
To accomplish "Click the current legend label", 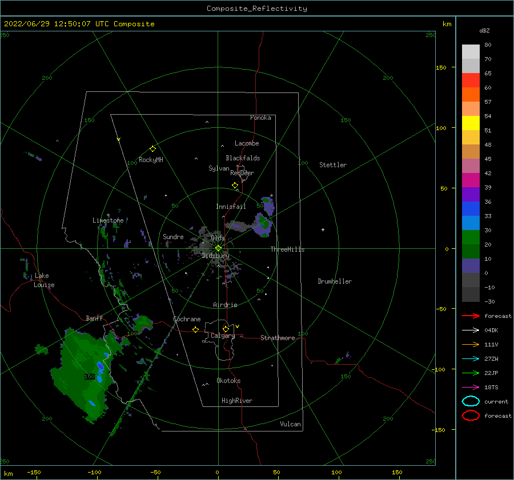I will [x=496, y=402].
